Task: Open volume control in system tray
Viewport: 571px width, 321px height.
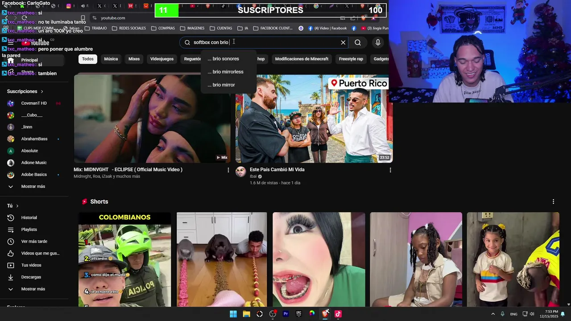Action: tap(532, 314)
